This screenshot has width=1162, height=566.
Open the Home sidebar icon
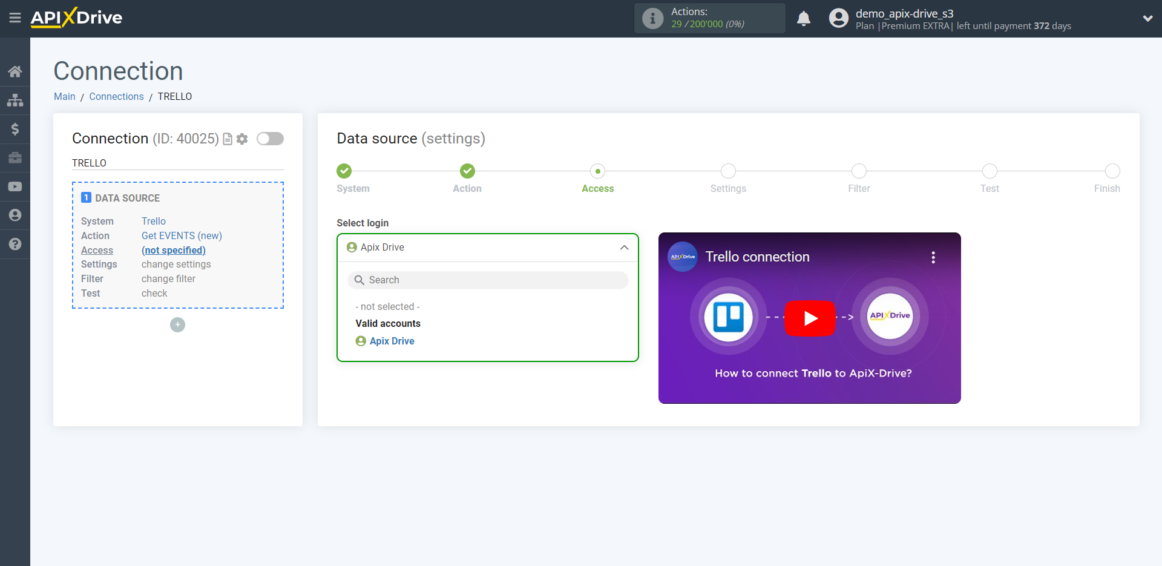[x=15, y=71]
